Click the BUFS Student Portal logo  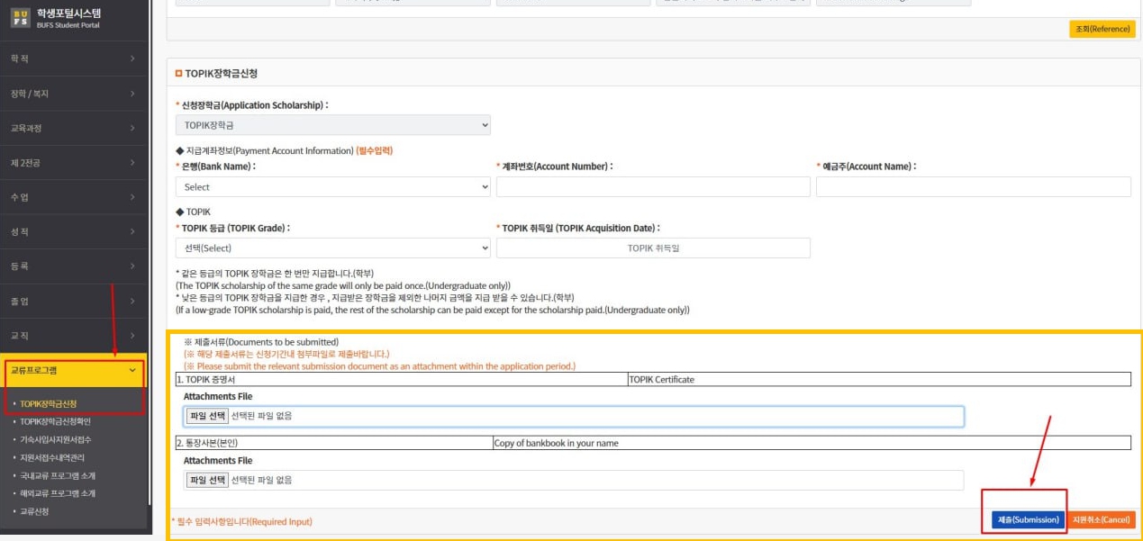coord(56,18)
